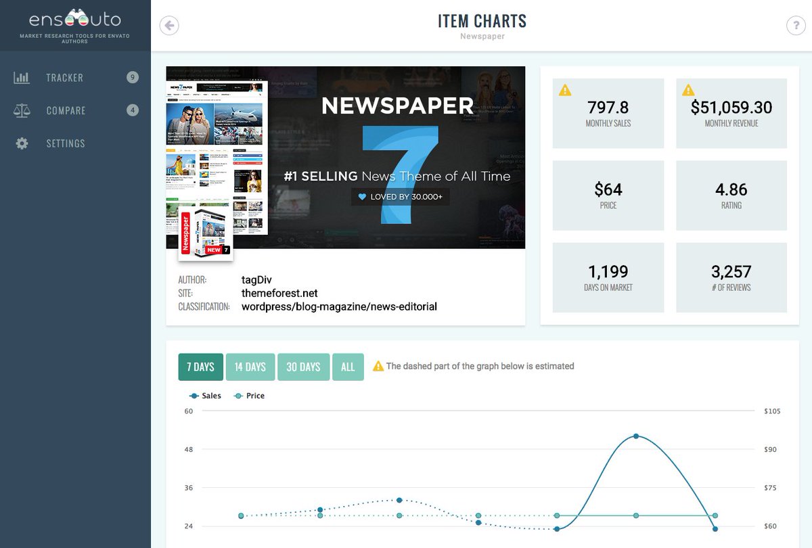Click the author name tagDiv
The width and height of the screenshot is (812, 548).
[256, 279]
